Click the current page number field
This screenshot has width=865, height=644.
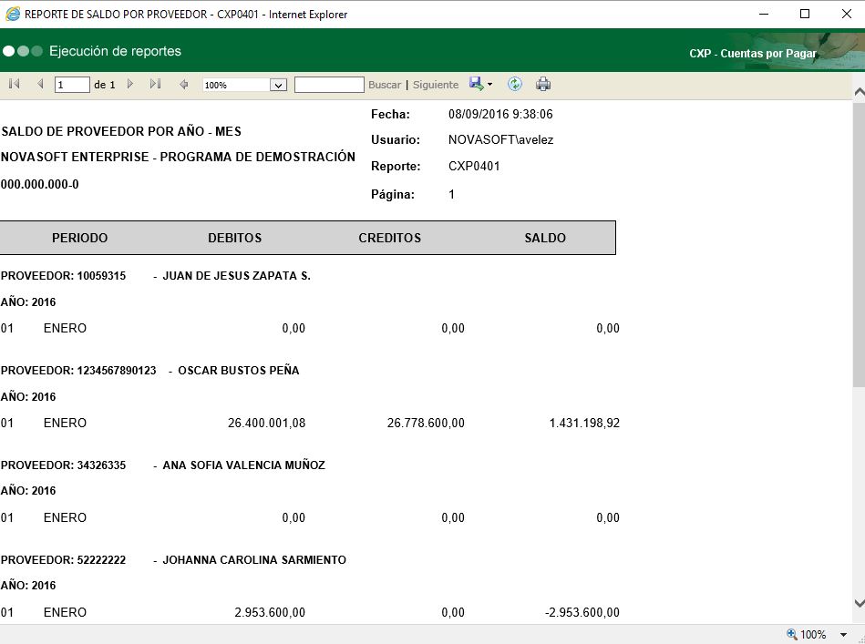coord(72,85)
